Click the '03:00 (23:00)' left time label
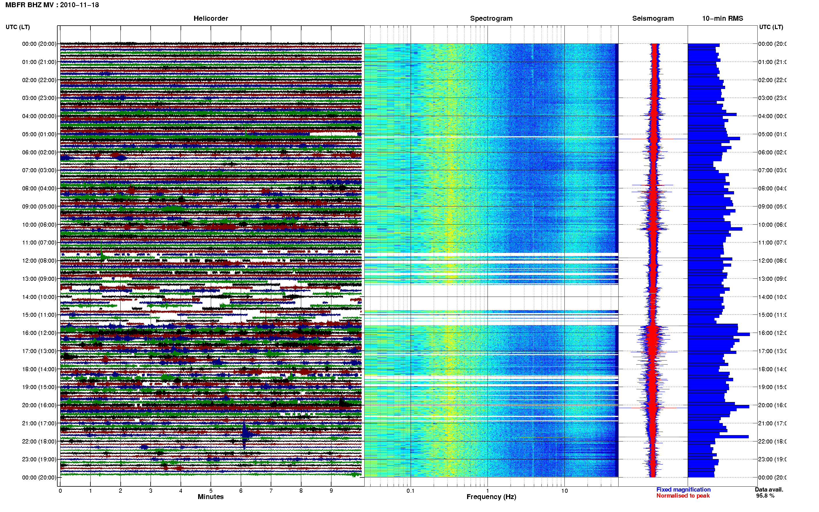The height and width of the screenshot is (512, 819). pyautogui.click(x=39, y=98)
